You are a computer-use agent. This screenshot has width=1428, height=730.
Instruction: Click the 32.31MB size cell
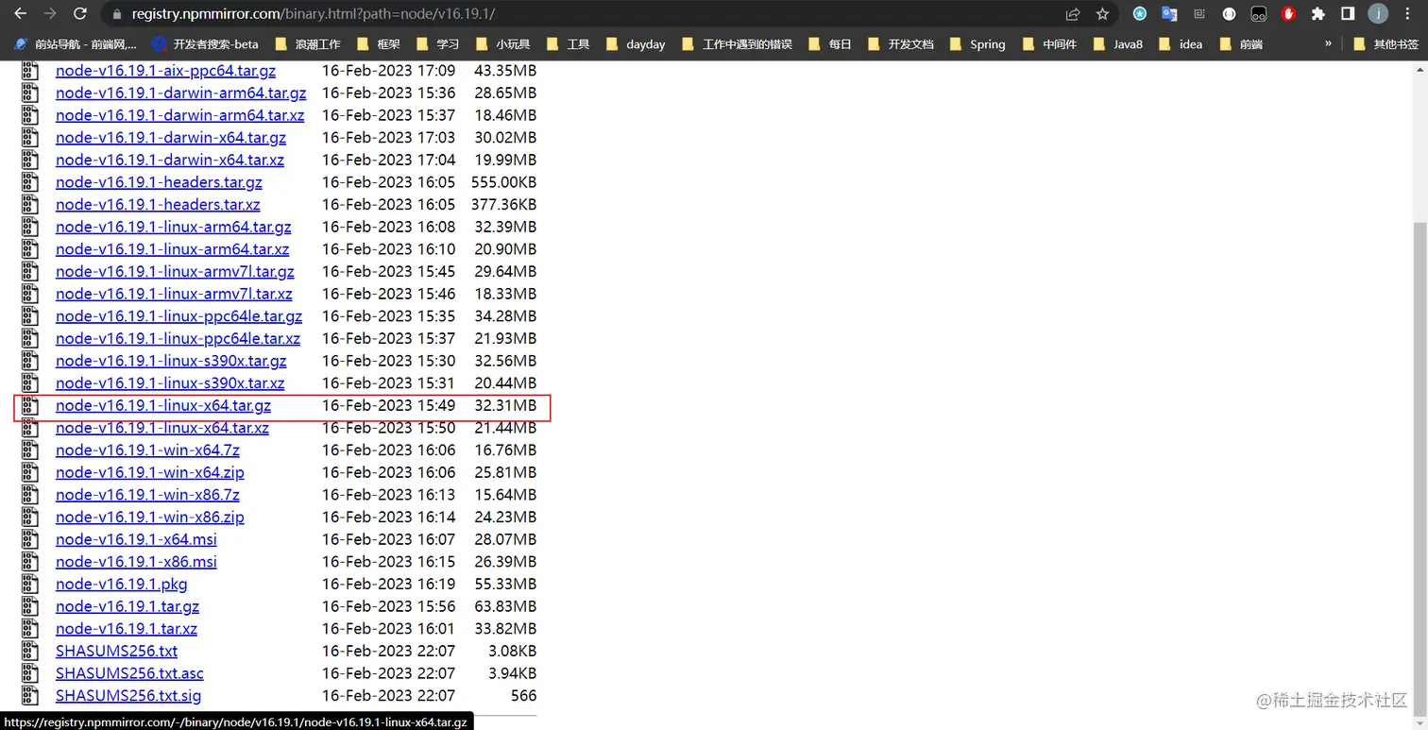[505, 405]
